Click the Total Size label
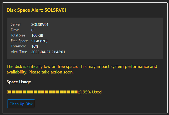This screenshot has height=115, width=169. [18, 35]
